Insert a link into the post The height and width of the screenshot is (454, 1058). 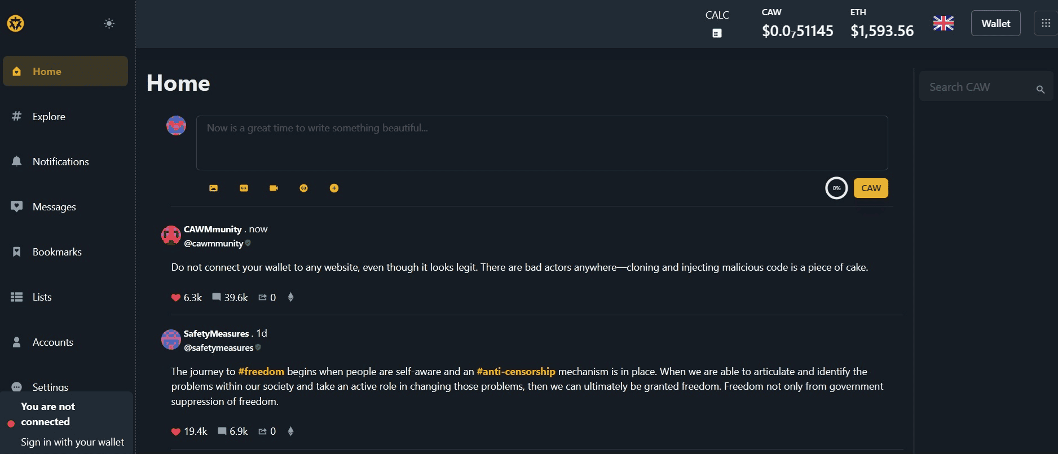coord(304,188)
